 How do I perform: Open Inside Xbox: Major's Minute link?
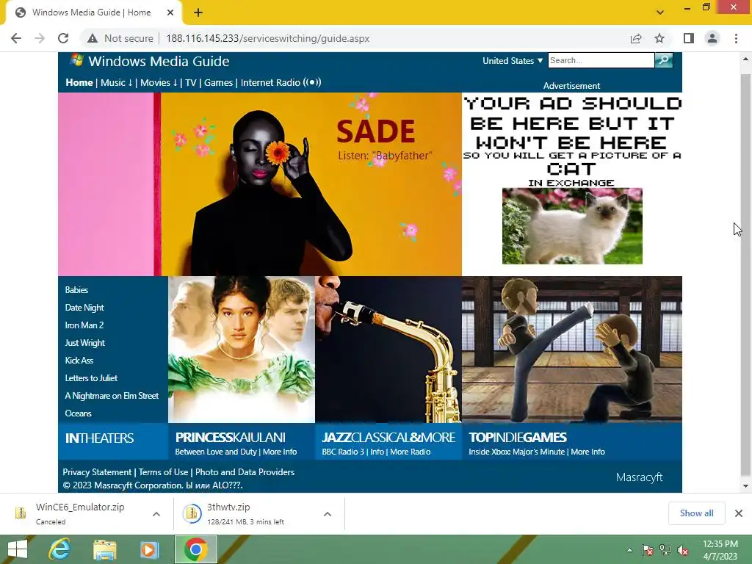click(516, 452)
